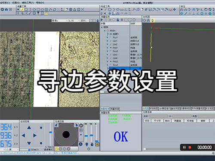Move stage down with down arrow button
The image size is (215, 161).
29,143
